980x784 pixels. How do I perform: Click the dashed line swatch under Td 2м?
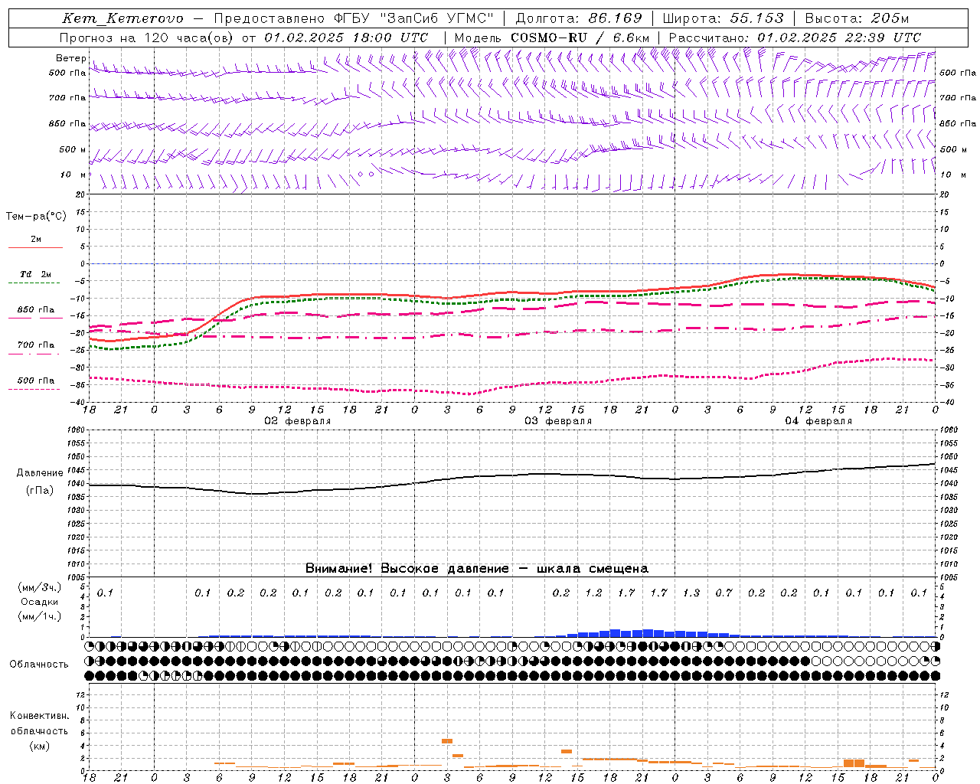coord(35,283)
